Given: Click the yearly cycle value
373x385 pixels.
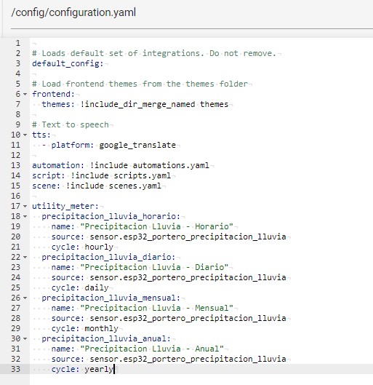Looking at the screenshot, I should pos(99,369).
